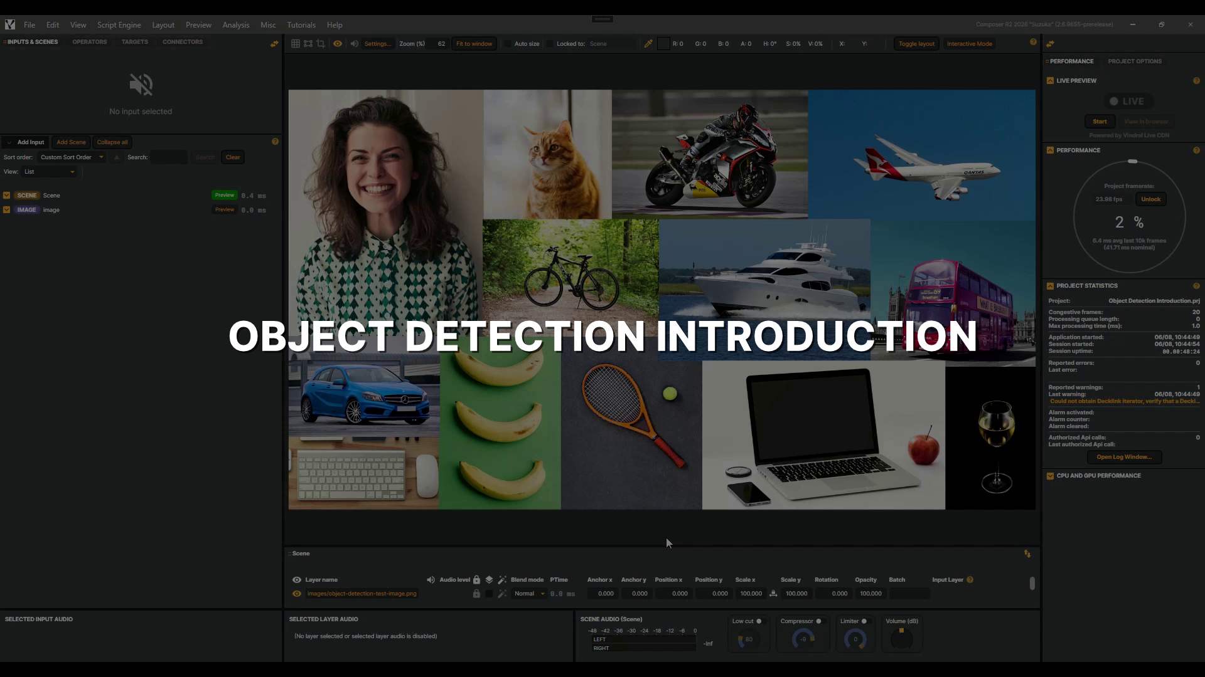Image resolution: width=1205 pixels, height=677 pixels.
Task: Click the magic wand icon on image layer row
Action: pyautogui.click(x=502, y=594)
